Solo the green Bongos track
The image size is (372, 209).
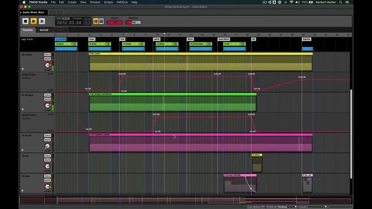[48, 95]
